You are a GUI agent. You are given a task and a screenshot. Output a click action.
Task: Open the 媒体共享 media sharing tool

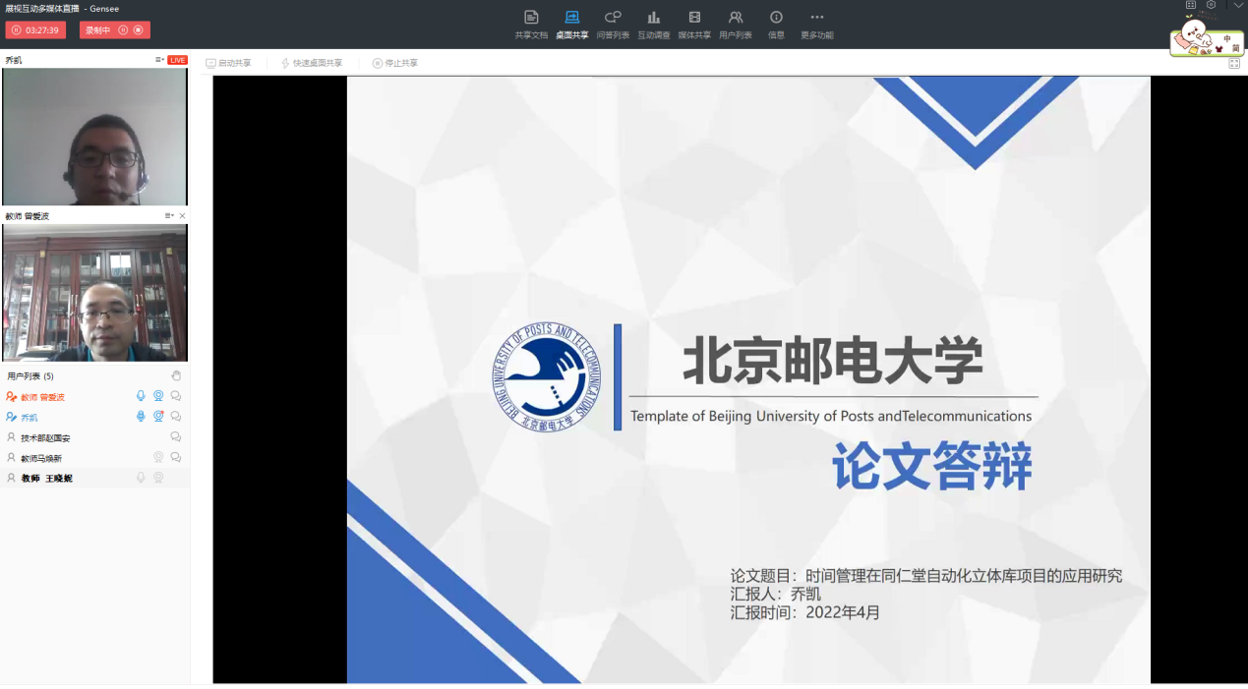pos(694,25)
